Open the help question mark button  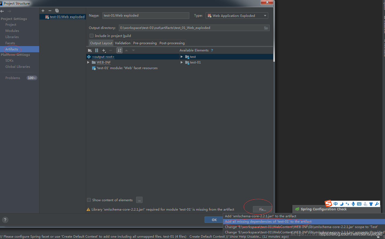[5, 220]
